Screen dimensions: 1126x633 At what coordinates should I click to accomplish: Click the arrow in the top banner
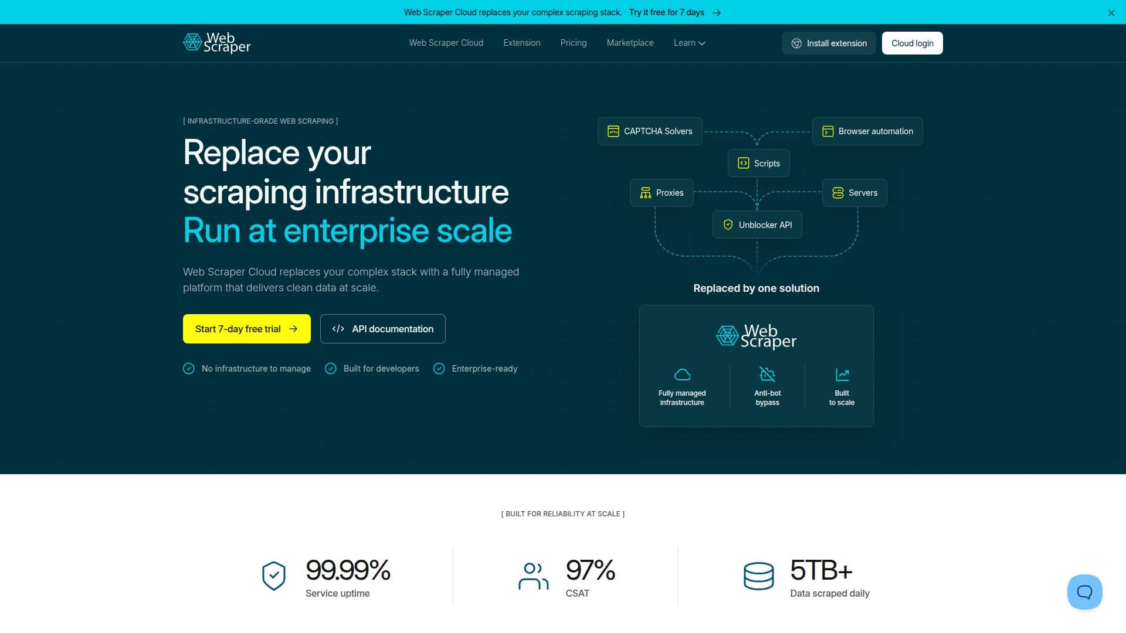[717, 13]
